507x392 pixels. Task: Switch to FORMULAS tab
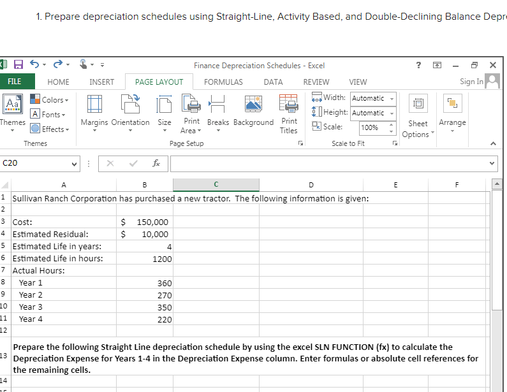(x=223, y=82)
